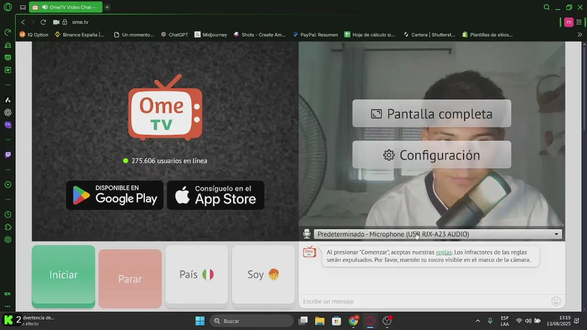Click the site security lock icon
Screen dimensions: 587x330
[x=65, y=22]
